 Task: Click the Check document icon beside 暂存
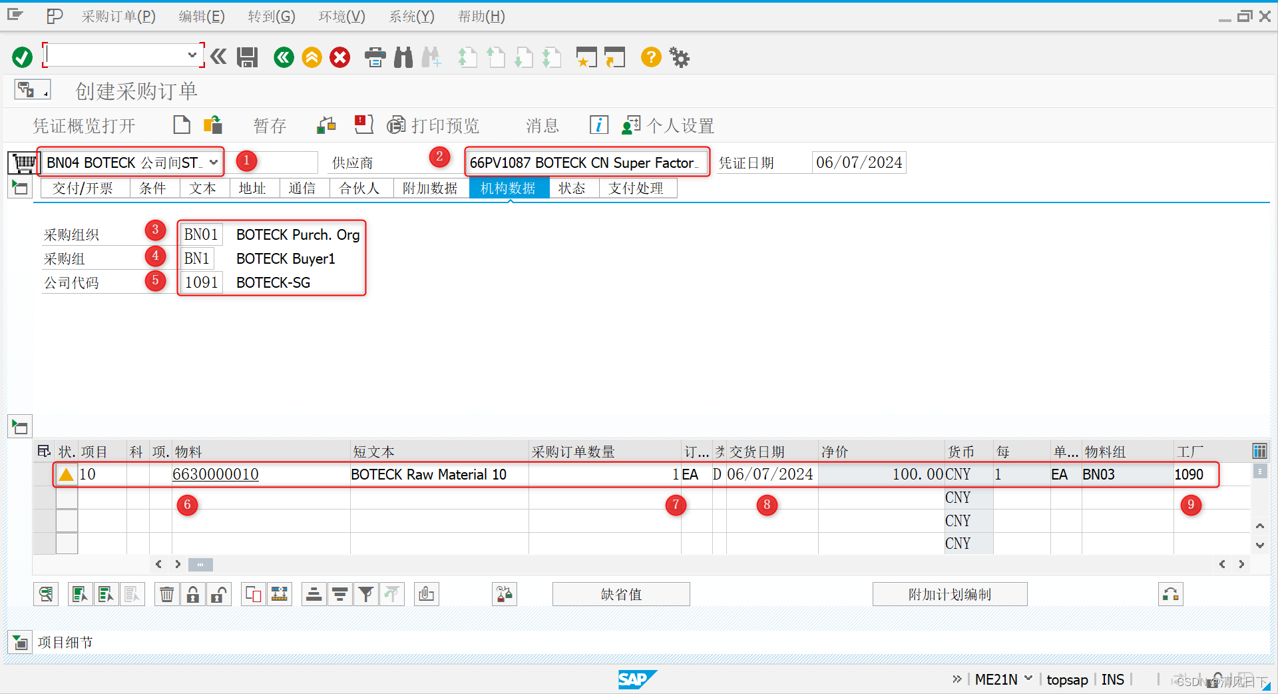pyautogui.click(x=326, y=125)
